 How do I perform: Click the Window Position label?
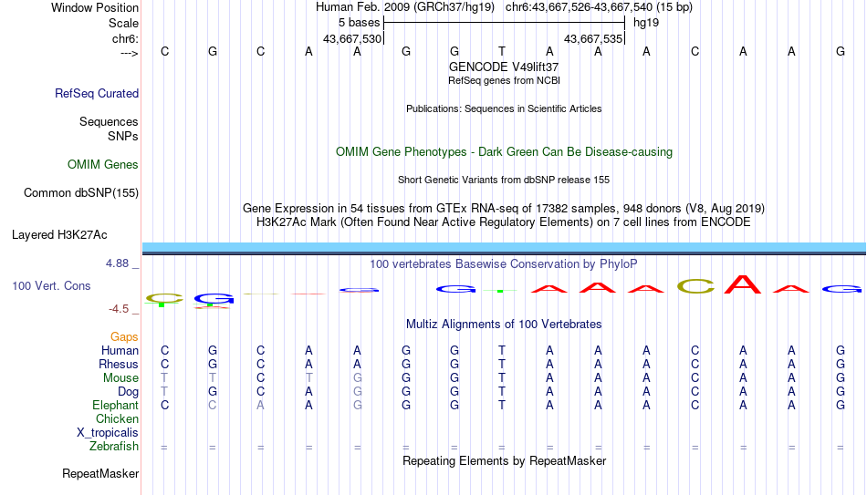pos(95,7)
